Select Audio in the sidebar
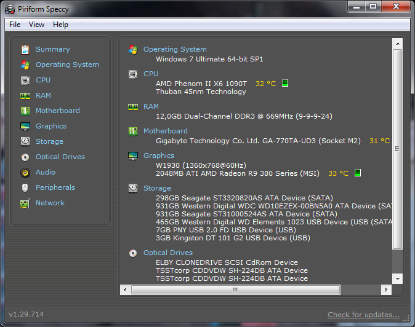The height and width of the screenshot is (327, 415). [x=46, y=172]
